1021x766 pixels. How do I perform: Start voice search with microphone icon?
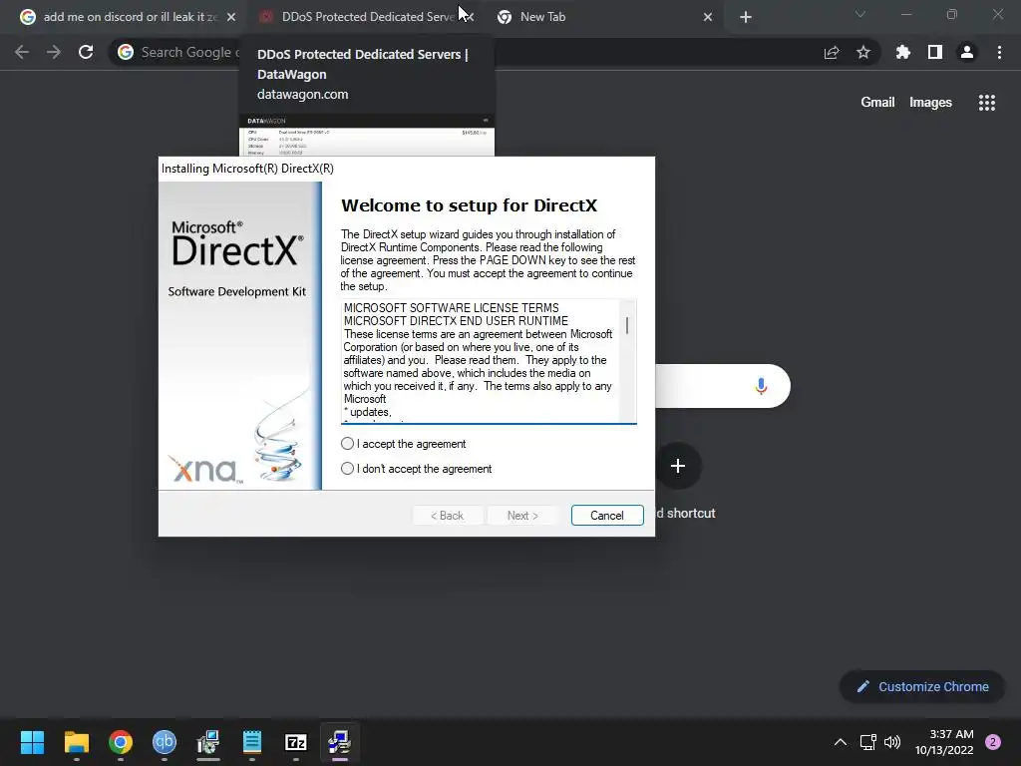pyautogui.click(x=761, y=386)
